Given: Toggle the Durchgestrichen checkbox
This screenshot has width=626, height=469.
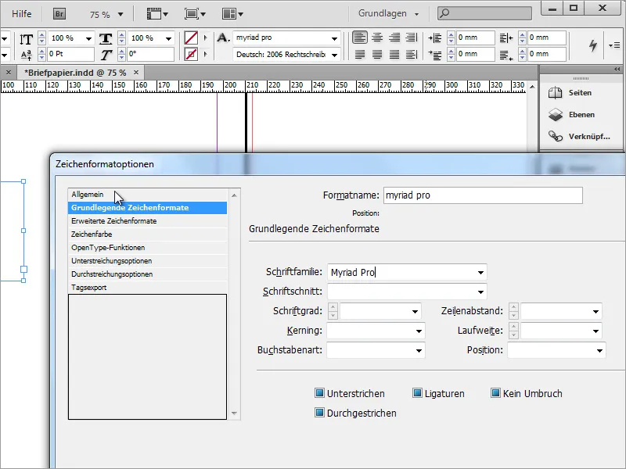Looking at the screenshot, I should click(x=319, y=413).
